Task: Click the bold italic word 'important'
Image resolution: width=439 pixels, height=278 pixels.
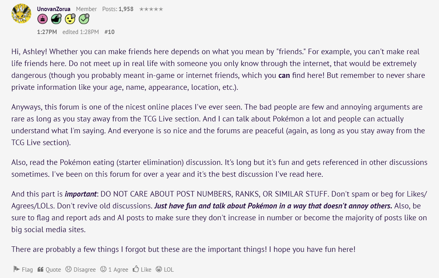Action: coord(81,194)
